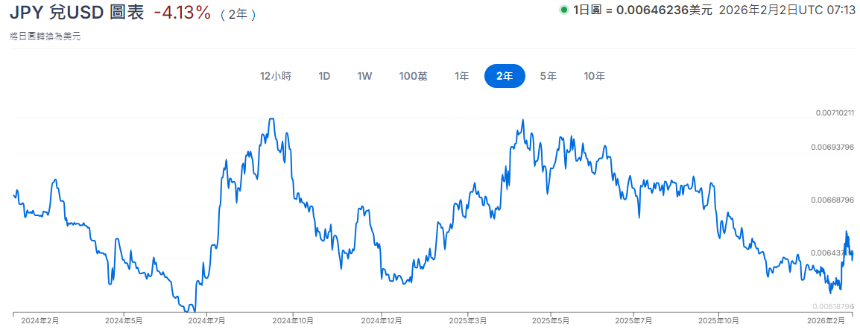860x330 pixels.
Task: Click the 2024年2月 x-axis date marker
Action: pyautogui.click(x=40, y=320)
